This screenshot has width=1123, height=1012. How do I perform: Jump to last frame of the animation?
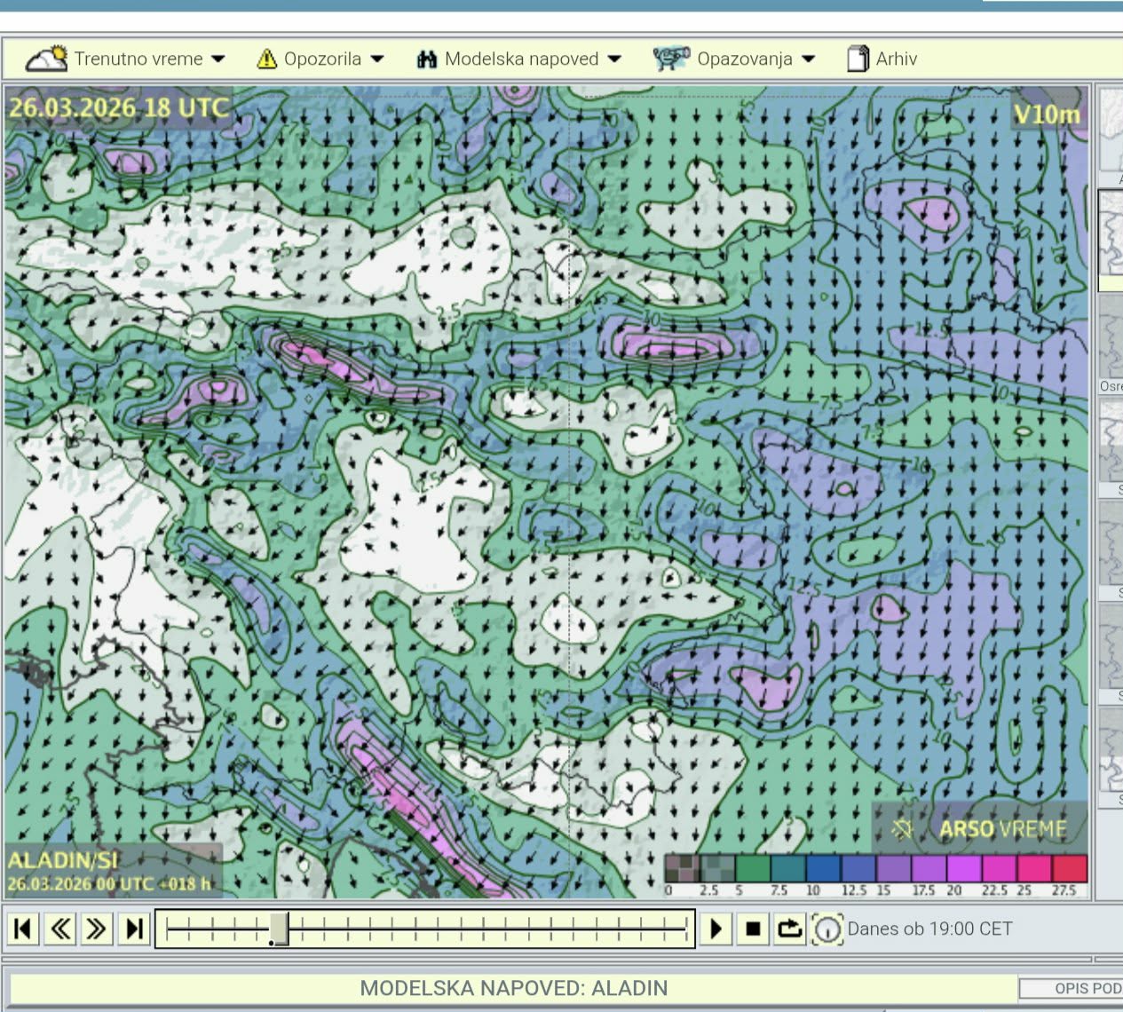click(x=134, y=929)
